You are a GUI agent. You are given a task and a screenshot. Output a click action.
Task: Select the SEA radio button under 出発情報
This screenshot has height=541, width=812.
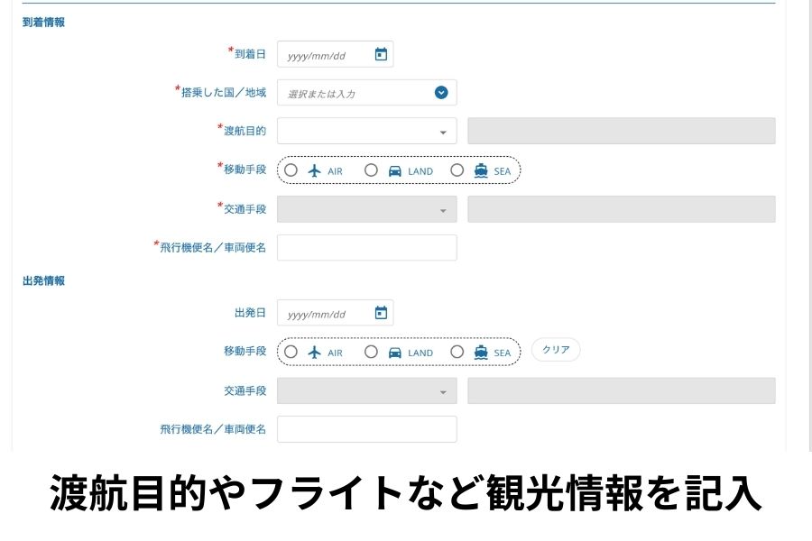tap(457, 352)
